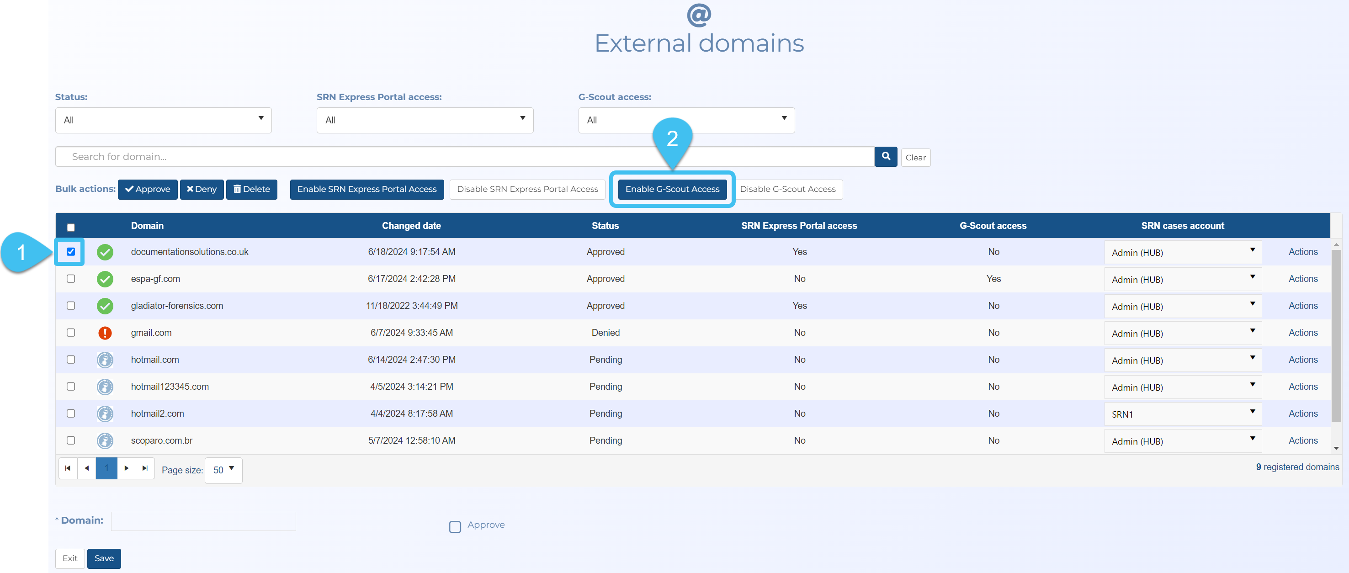The image size is (1349, 573).
Task: Click green approved icon for espa-gf.com
Action: pos(105,279)
